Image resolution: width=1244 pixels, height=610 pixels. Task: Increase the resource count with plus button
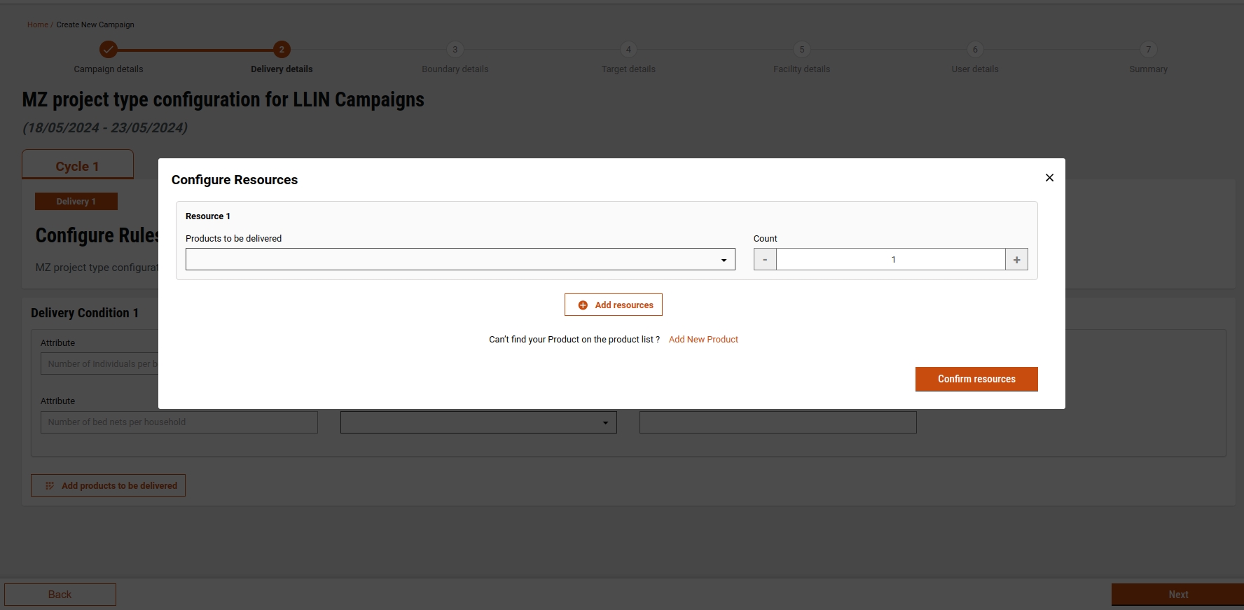tap(1016, 260)
